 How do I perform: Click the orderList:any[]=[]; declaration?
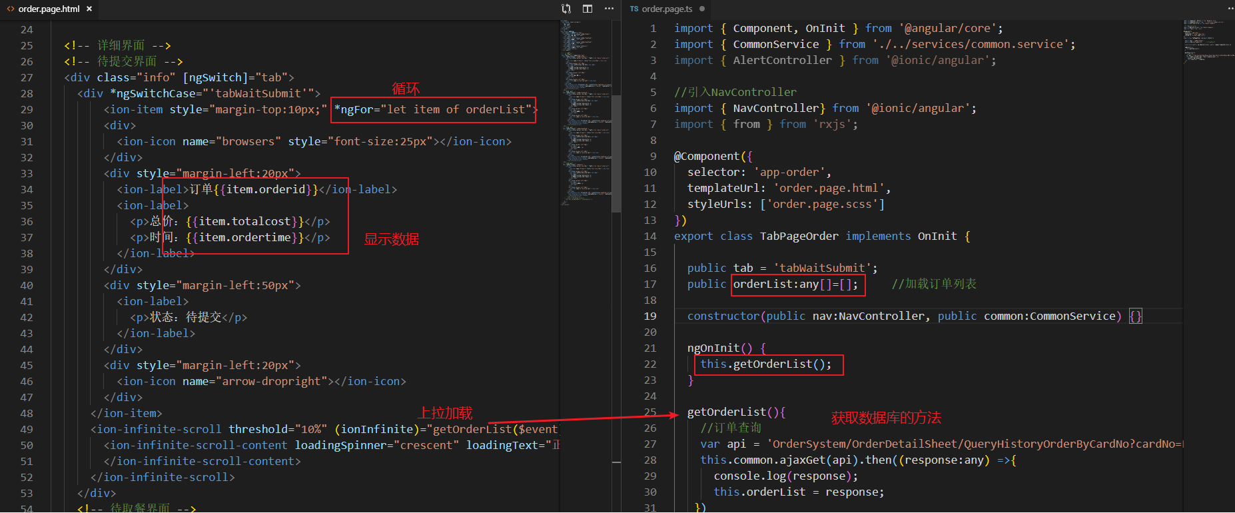(796, 284)
